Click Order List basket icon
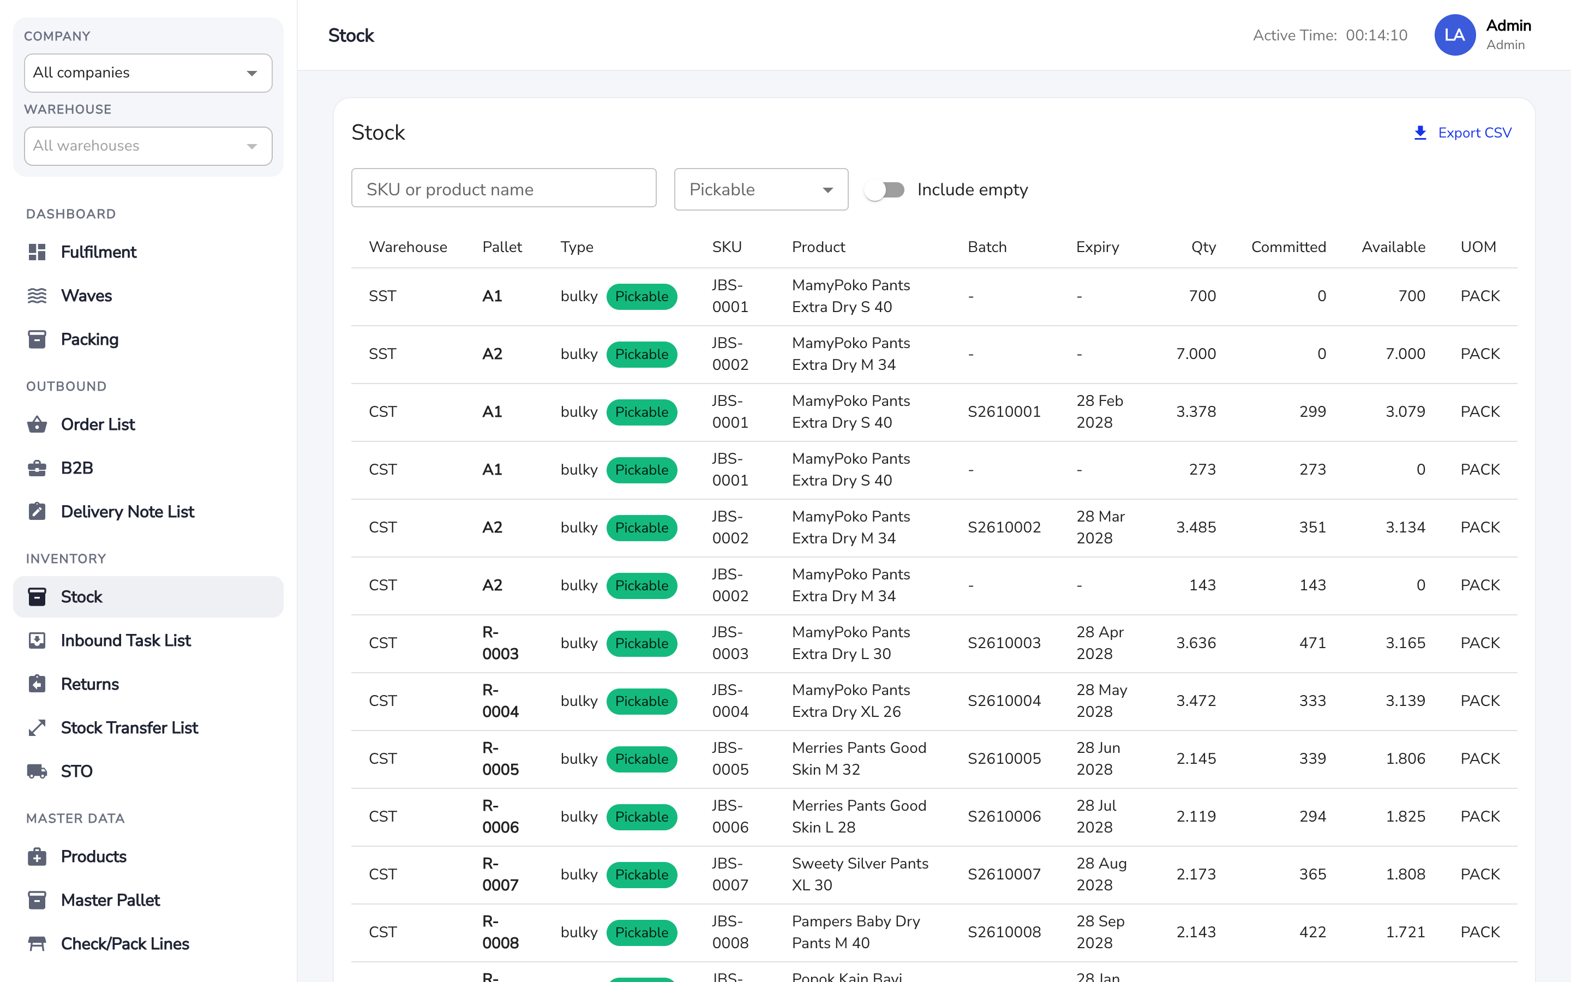This screenshot has width=1571, height=982. (37, 425)
